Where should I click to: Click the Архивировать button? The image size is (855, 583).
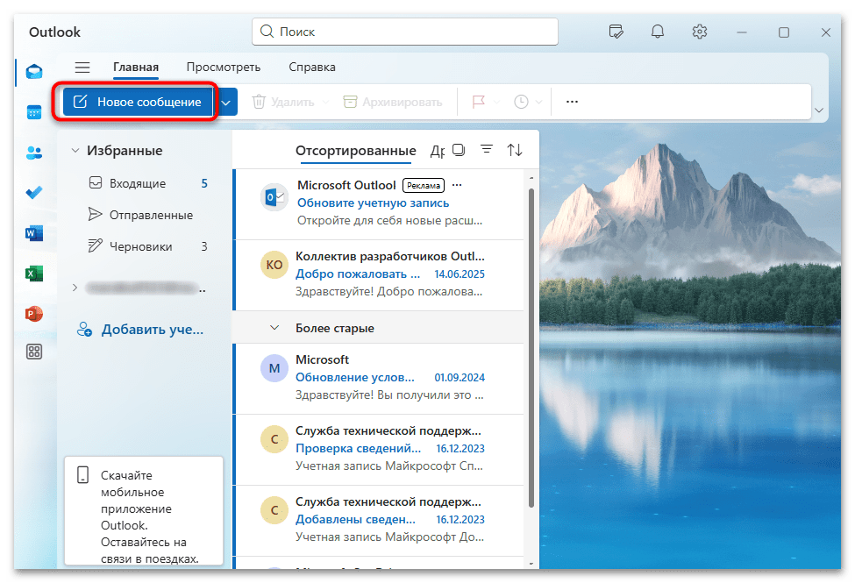pyautogui.click(x=393, y=102)
